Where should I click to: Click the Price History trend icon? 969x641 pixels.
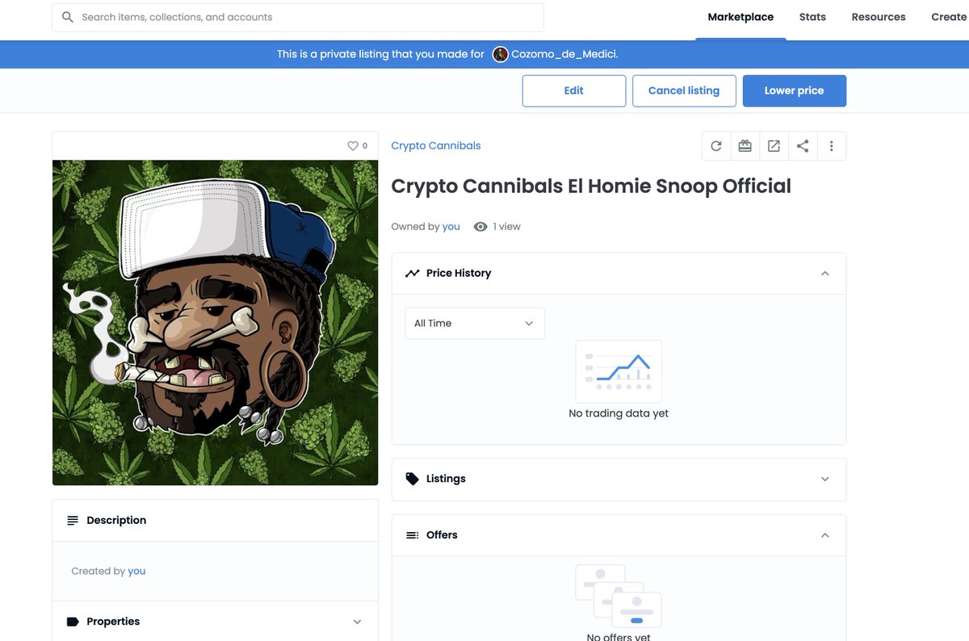tap(413, 274)
